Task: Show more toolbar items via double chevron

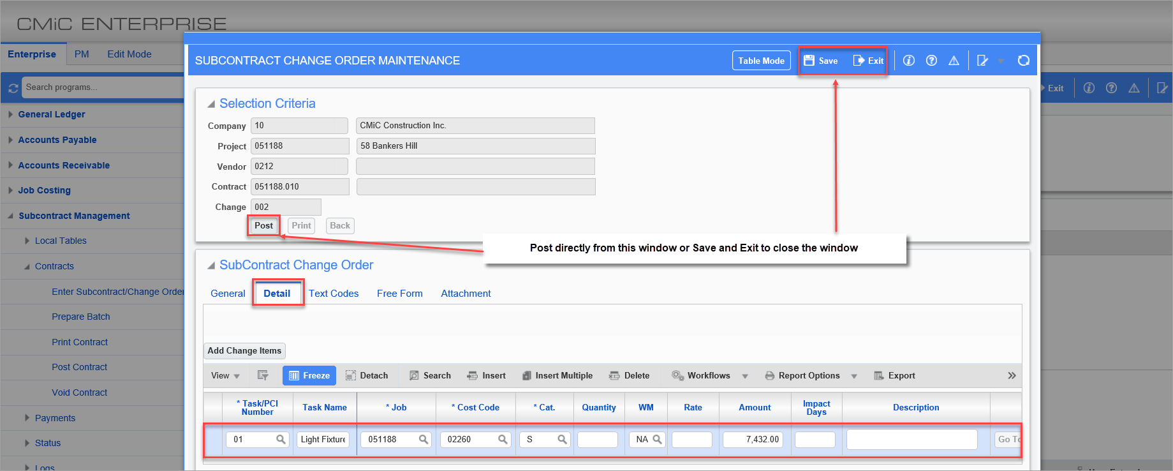Action: coord(1012,375)
